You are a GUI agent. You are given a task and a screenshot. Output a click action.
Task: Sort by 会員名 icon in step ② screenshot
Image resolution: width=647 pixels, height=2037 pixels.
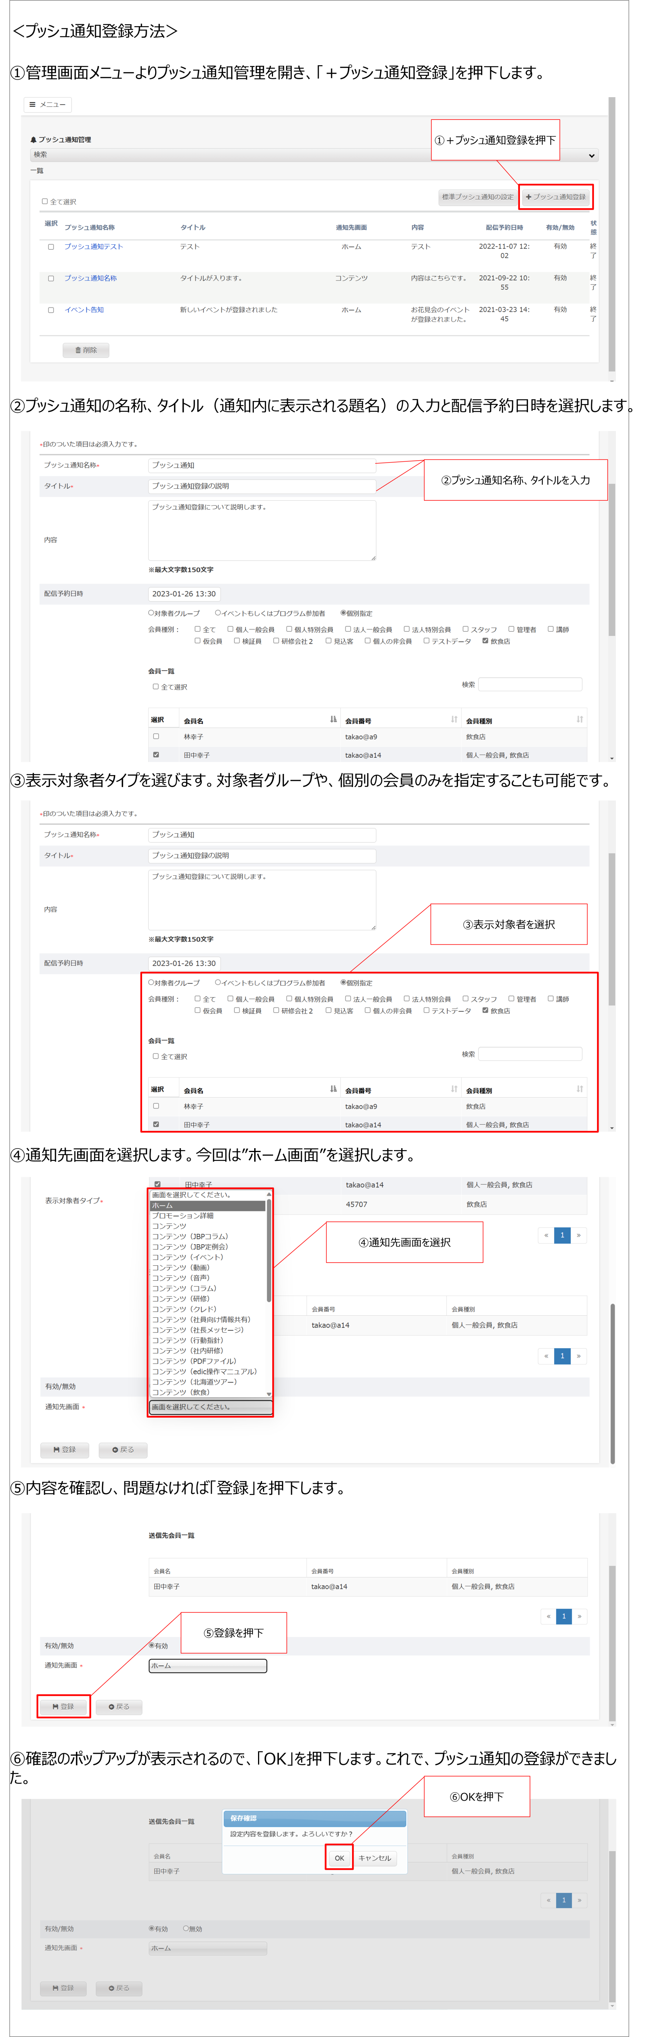tap(334, 720)
